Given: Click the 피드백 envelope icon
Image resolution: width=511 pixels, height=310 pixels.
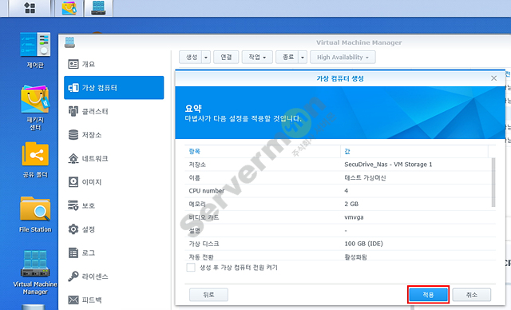Looking at the screenshot, I should 73,300.
